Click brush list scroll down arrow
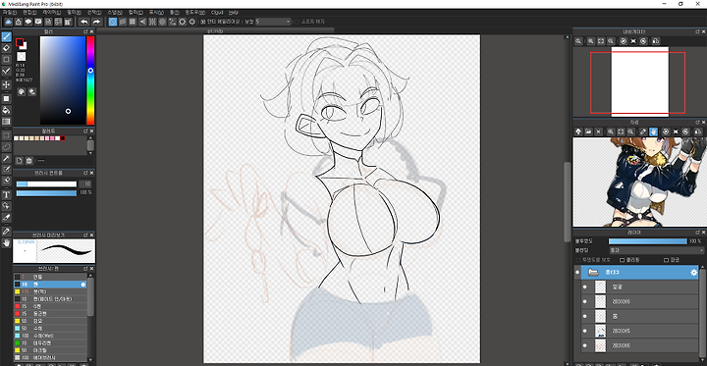The image size is (707, 366). coord(90,359)
